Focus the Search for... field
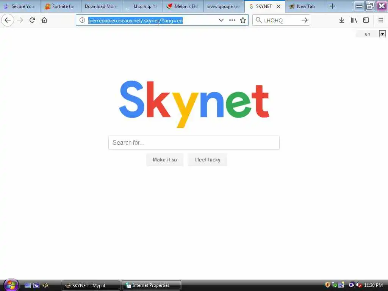Viewport: 388px width, 291px height. click(194, 142)
